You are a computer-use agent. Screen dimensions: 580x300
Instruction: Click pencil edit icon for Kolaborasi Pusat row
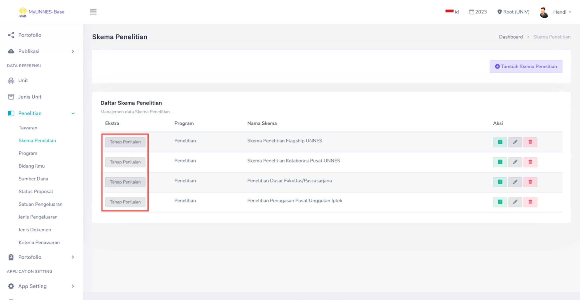[x=515, y=162]
